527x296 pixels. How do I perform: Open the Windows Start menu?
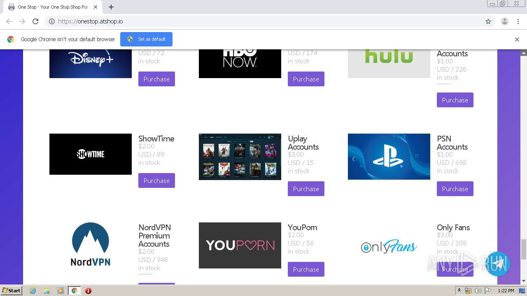click(12, 290)
